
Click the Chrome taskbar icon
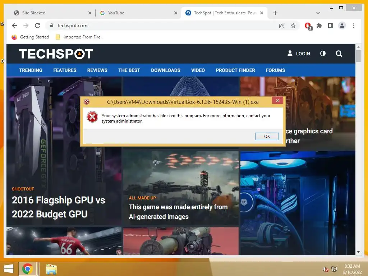tap(28, 269)
